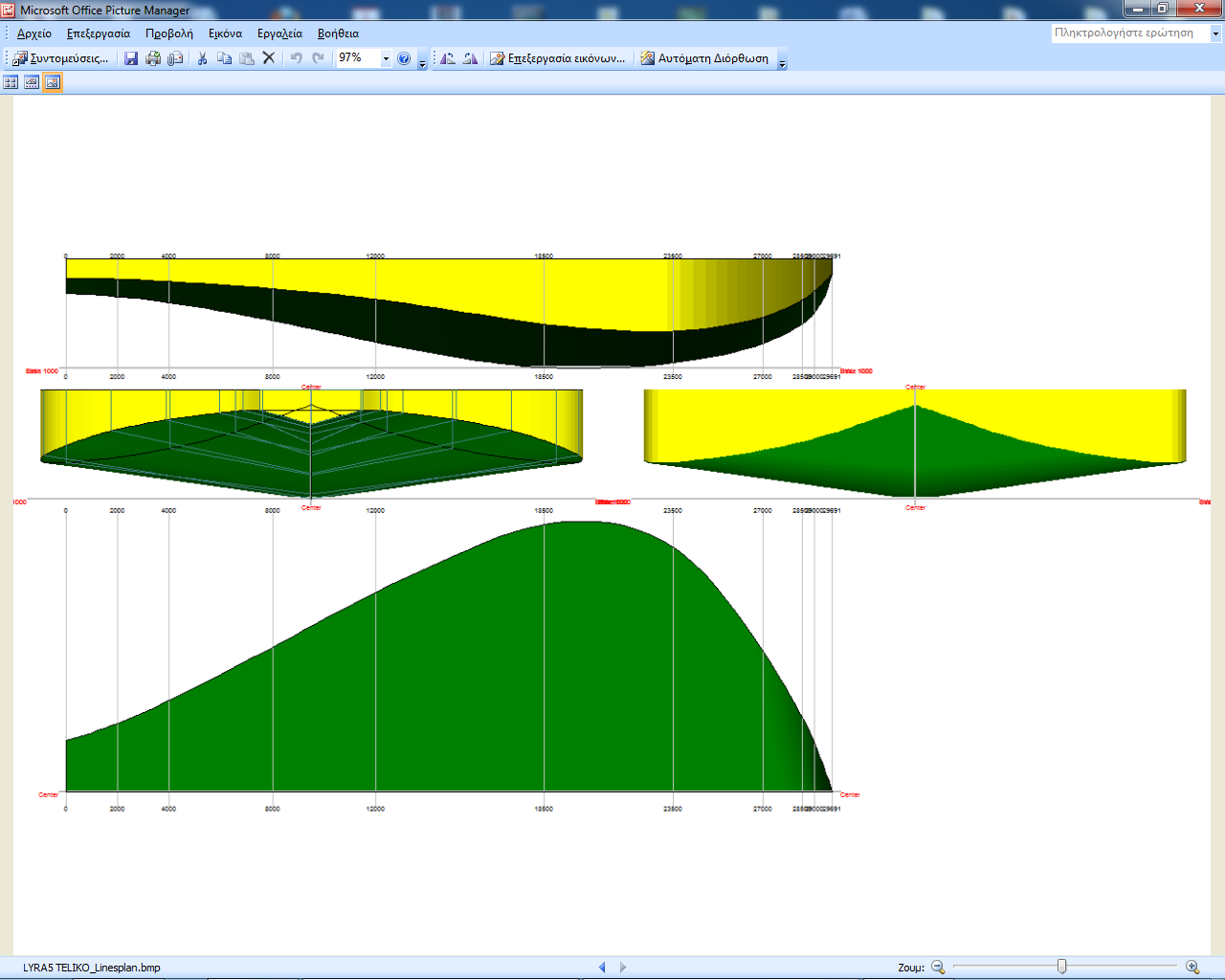Click the zoom slider handle in status bar
1225x980 pixels.
click(1061, 967)
